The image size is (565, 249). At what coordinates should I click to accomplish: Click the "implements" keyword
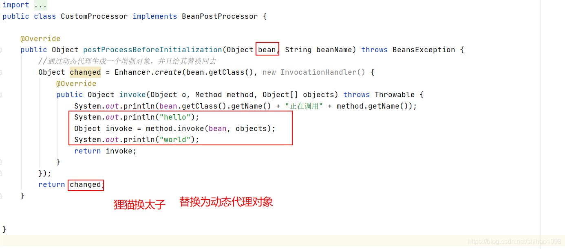pyautogui.click(x=155, y=16)
